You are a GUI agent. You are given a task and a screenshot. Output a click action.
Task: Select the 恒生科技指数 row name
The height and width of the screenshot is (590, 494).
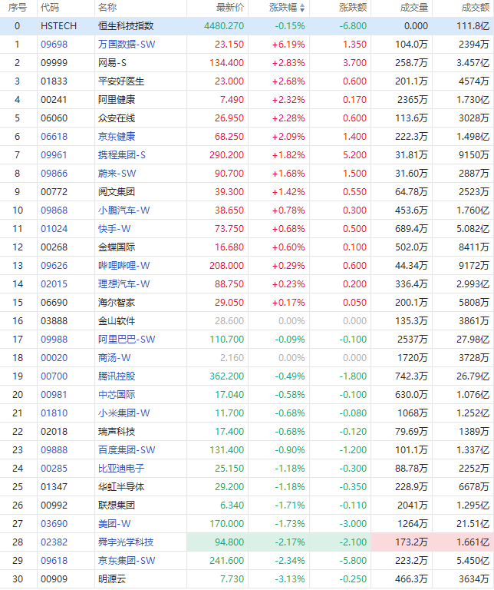coord(126,26)
